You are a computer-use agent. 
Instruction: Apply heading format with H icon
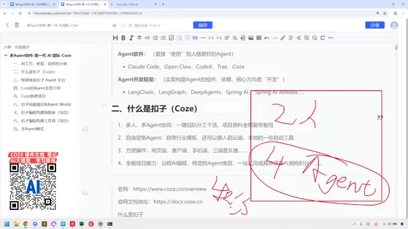115,38
